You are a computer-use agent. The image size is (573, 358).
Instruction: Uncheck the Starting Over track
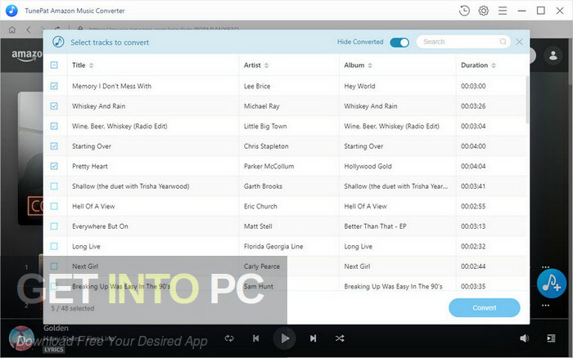54,146
